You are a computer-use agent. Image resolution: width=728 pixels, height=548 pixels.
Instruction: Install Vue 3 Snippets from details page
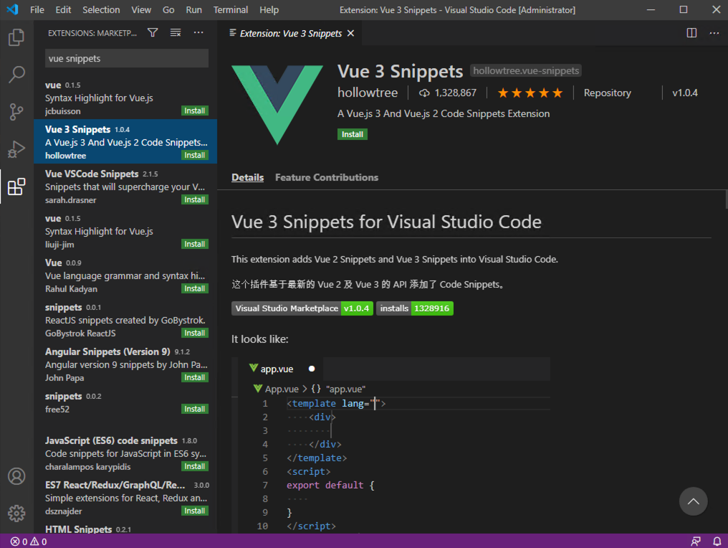point(353,134)
